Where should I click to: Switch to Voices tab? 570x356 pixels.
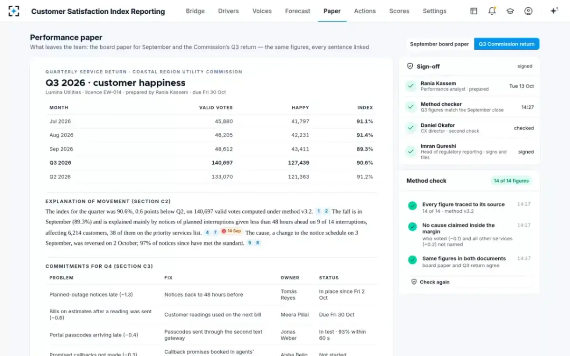[262, 11]
